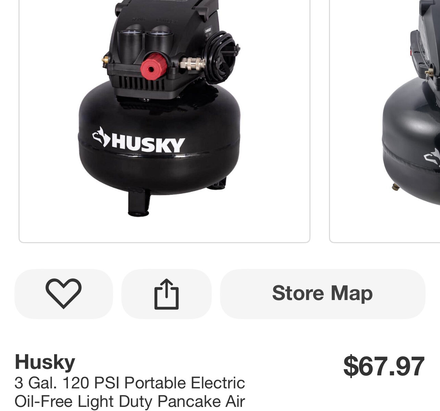The image size is (440, 411).
Task: Open the Store Map
Action: (322, 294)
